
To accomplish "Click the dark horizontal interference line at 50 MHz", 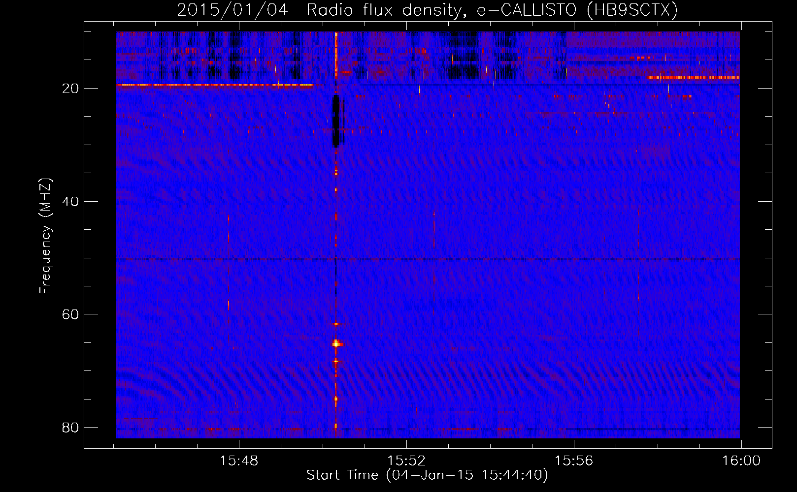I will click(x=428, y=259).
